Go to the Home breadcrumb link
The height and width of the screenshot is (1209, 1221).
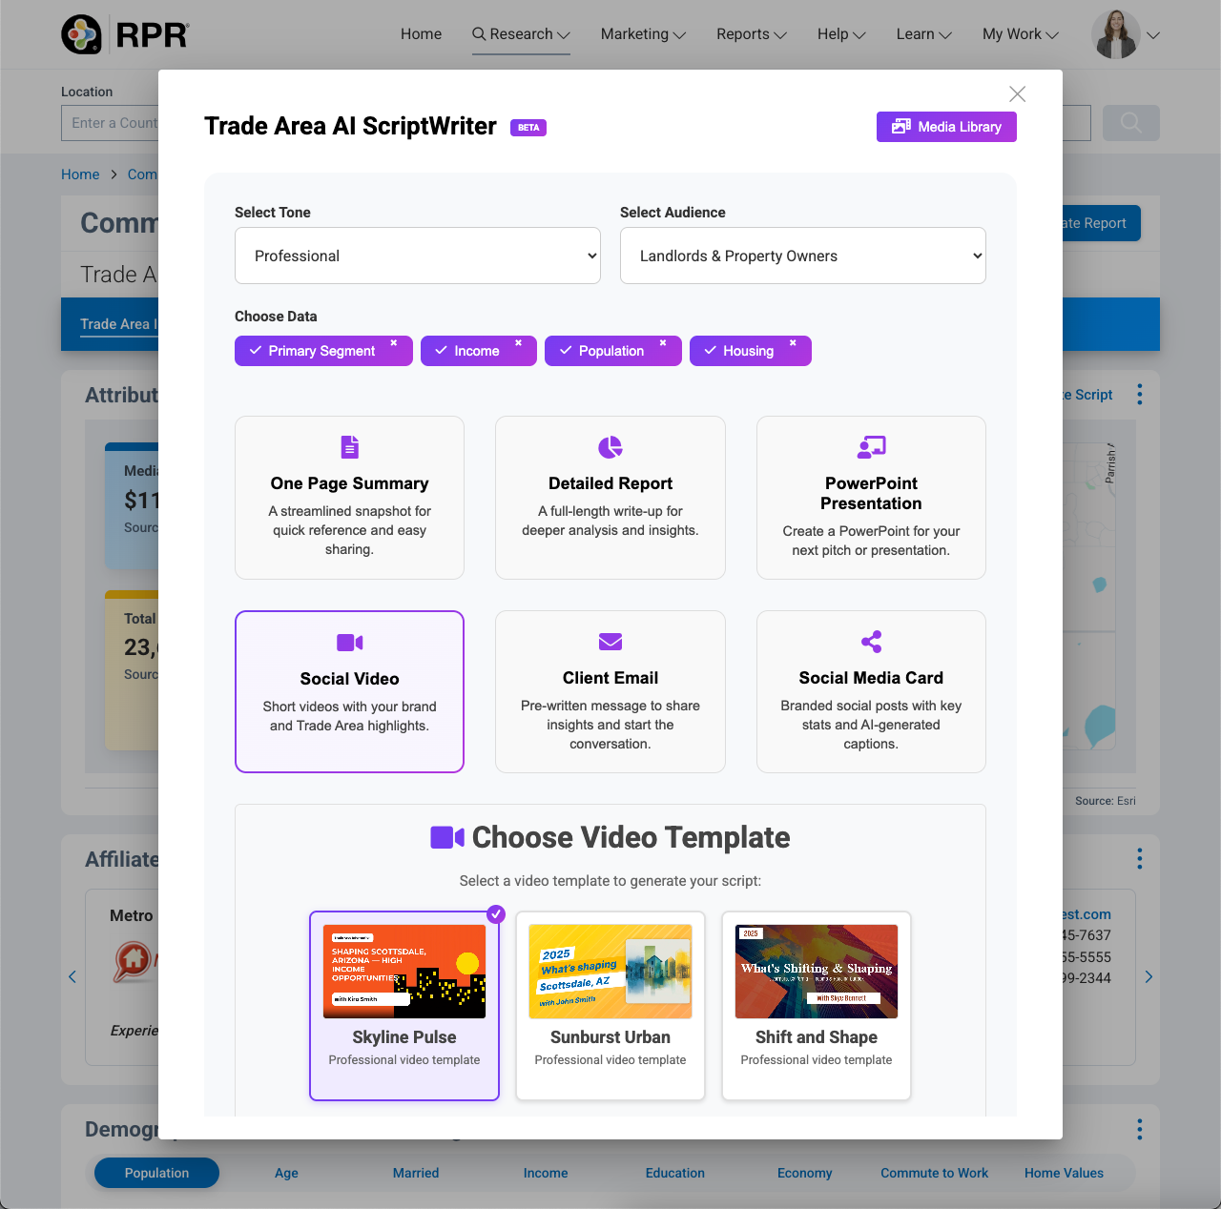point(80,174)
